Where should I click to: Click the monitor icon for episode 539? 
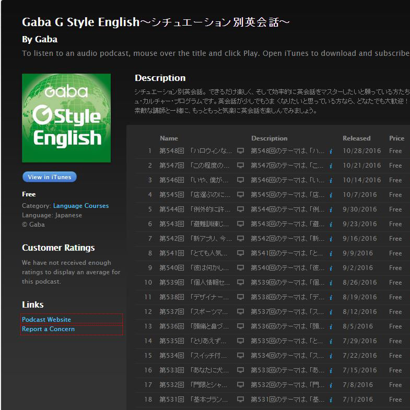pos(240,283)
